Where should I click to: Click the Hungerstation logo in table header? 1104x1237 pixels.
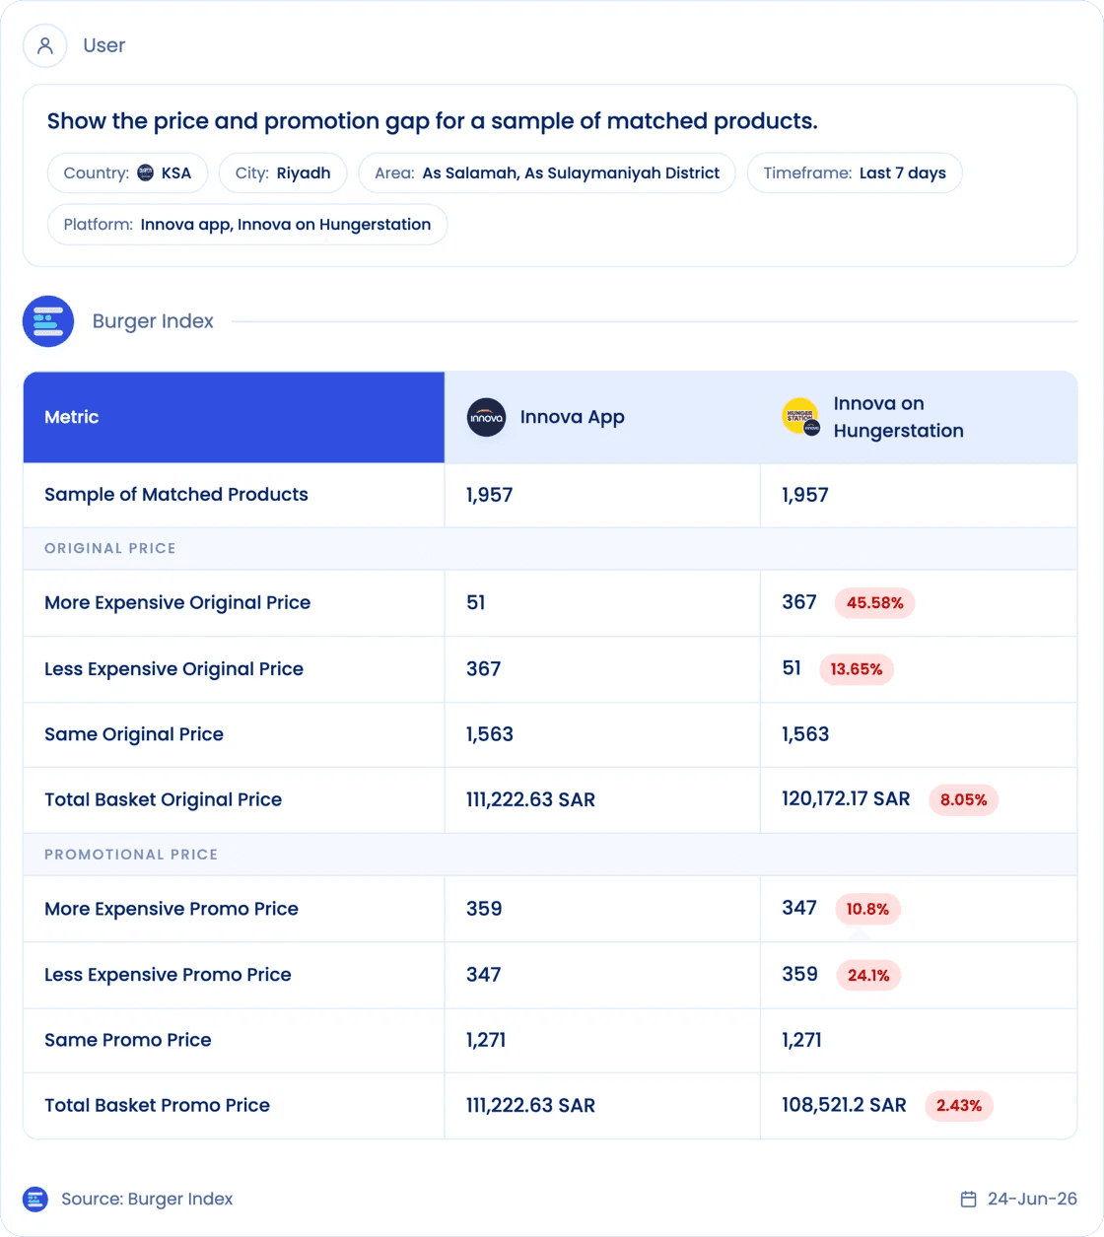click(x=800, y=417)
